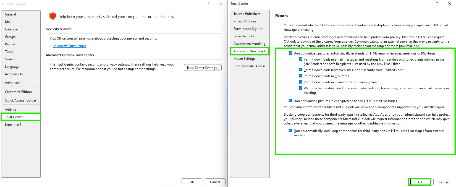
Task: Select Trusted Publishers in Trust Center
Action: 250,14
